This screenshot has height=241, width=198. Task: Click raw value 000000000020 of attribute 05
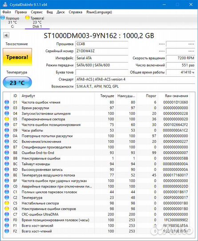(175, 119)
